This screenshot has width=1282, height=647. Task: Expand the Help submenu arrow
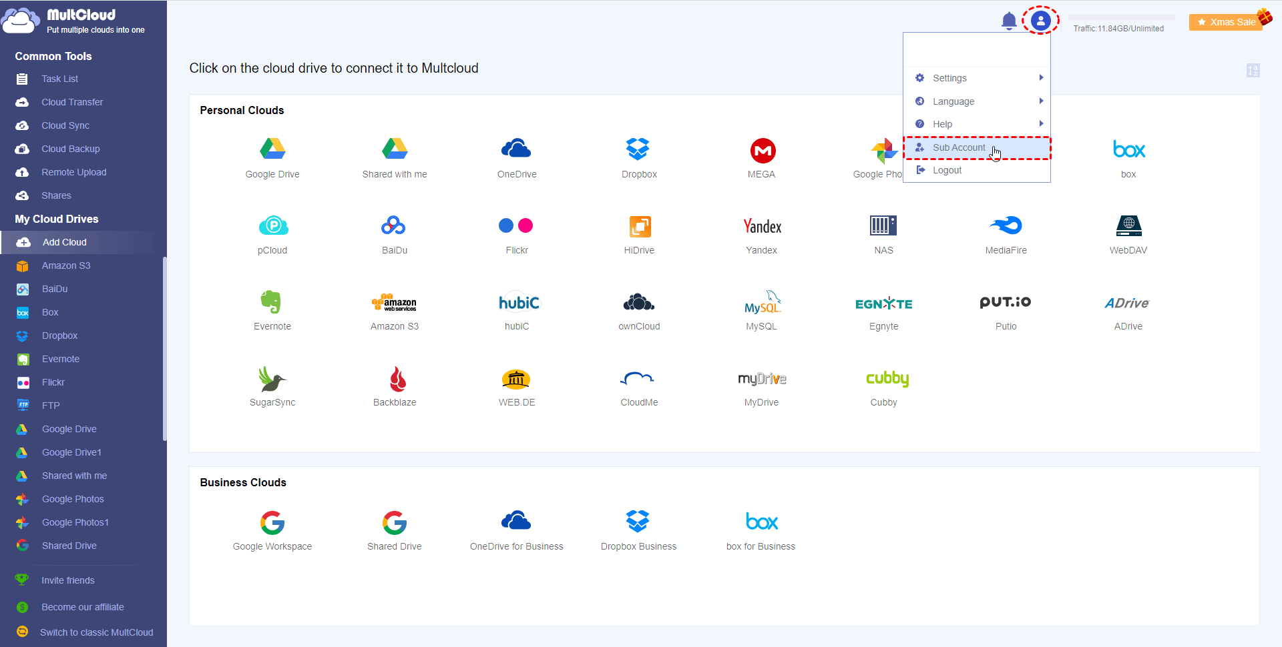[1041, 123]
